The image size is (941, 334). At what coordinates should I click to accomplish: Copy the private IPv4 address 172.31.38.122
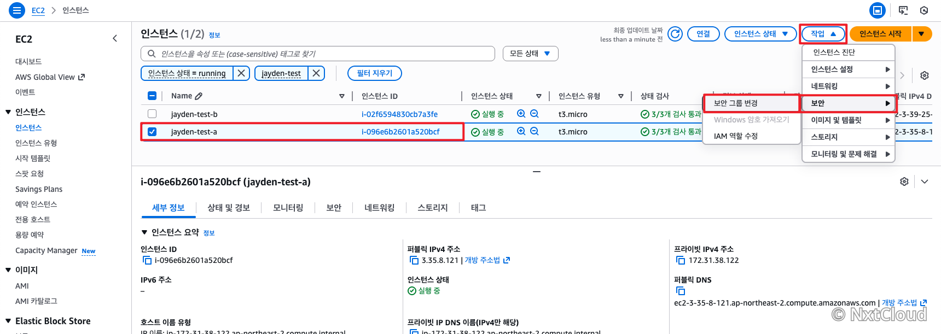click(x=681, y=260)
